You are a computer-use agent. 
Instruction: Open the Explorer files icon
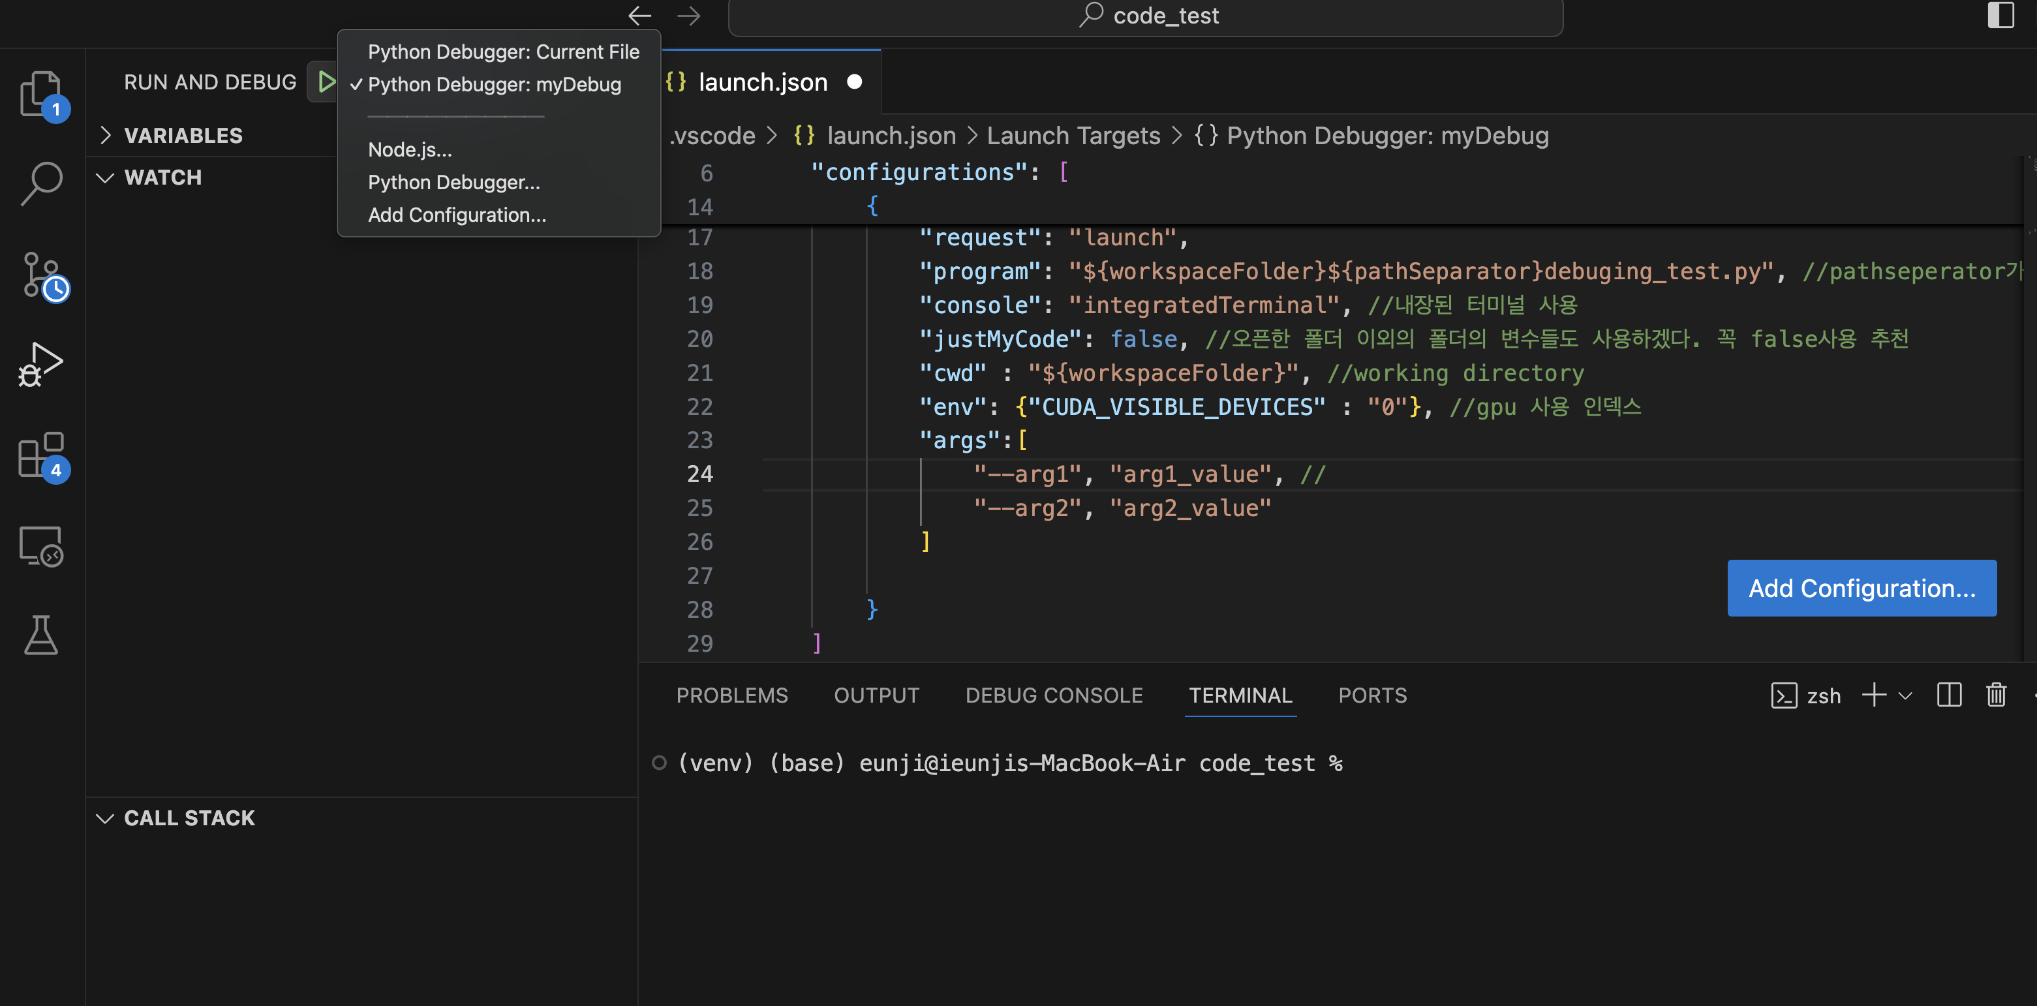[x=41, y=93]
